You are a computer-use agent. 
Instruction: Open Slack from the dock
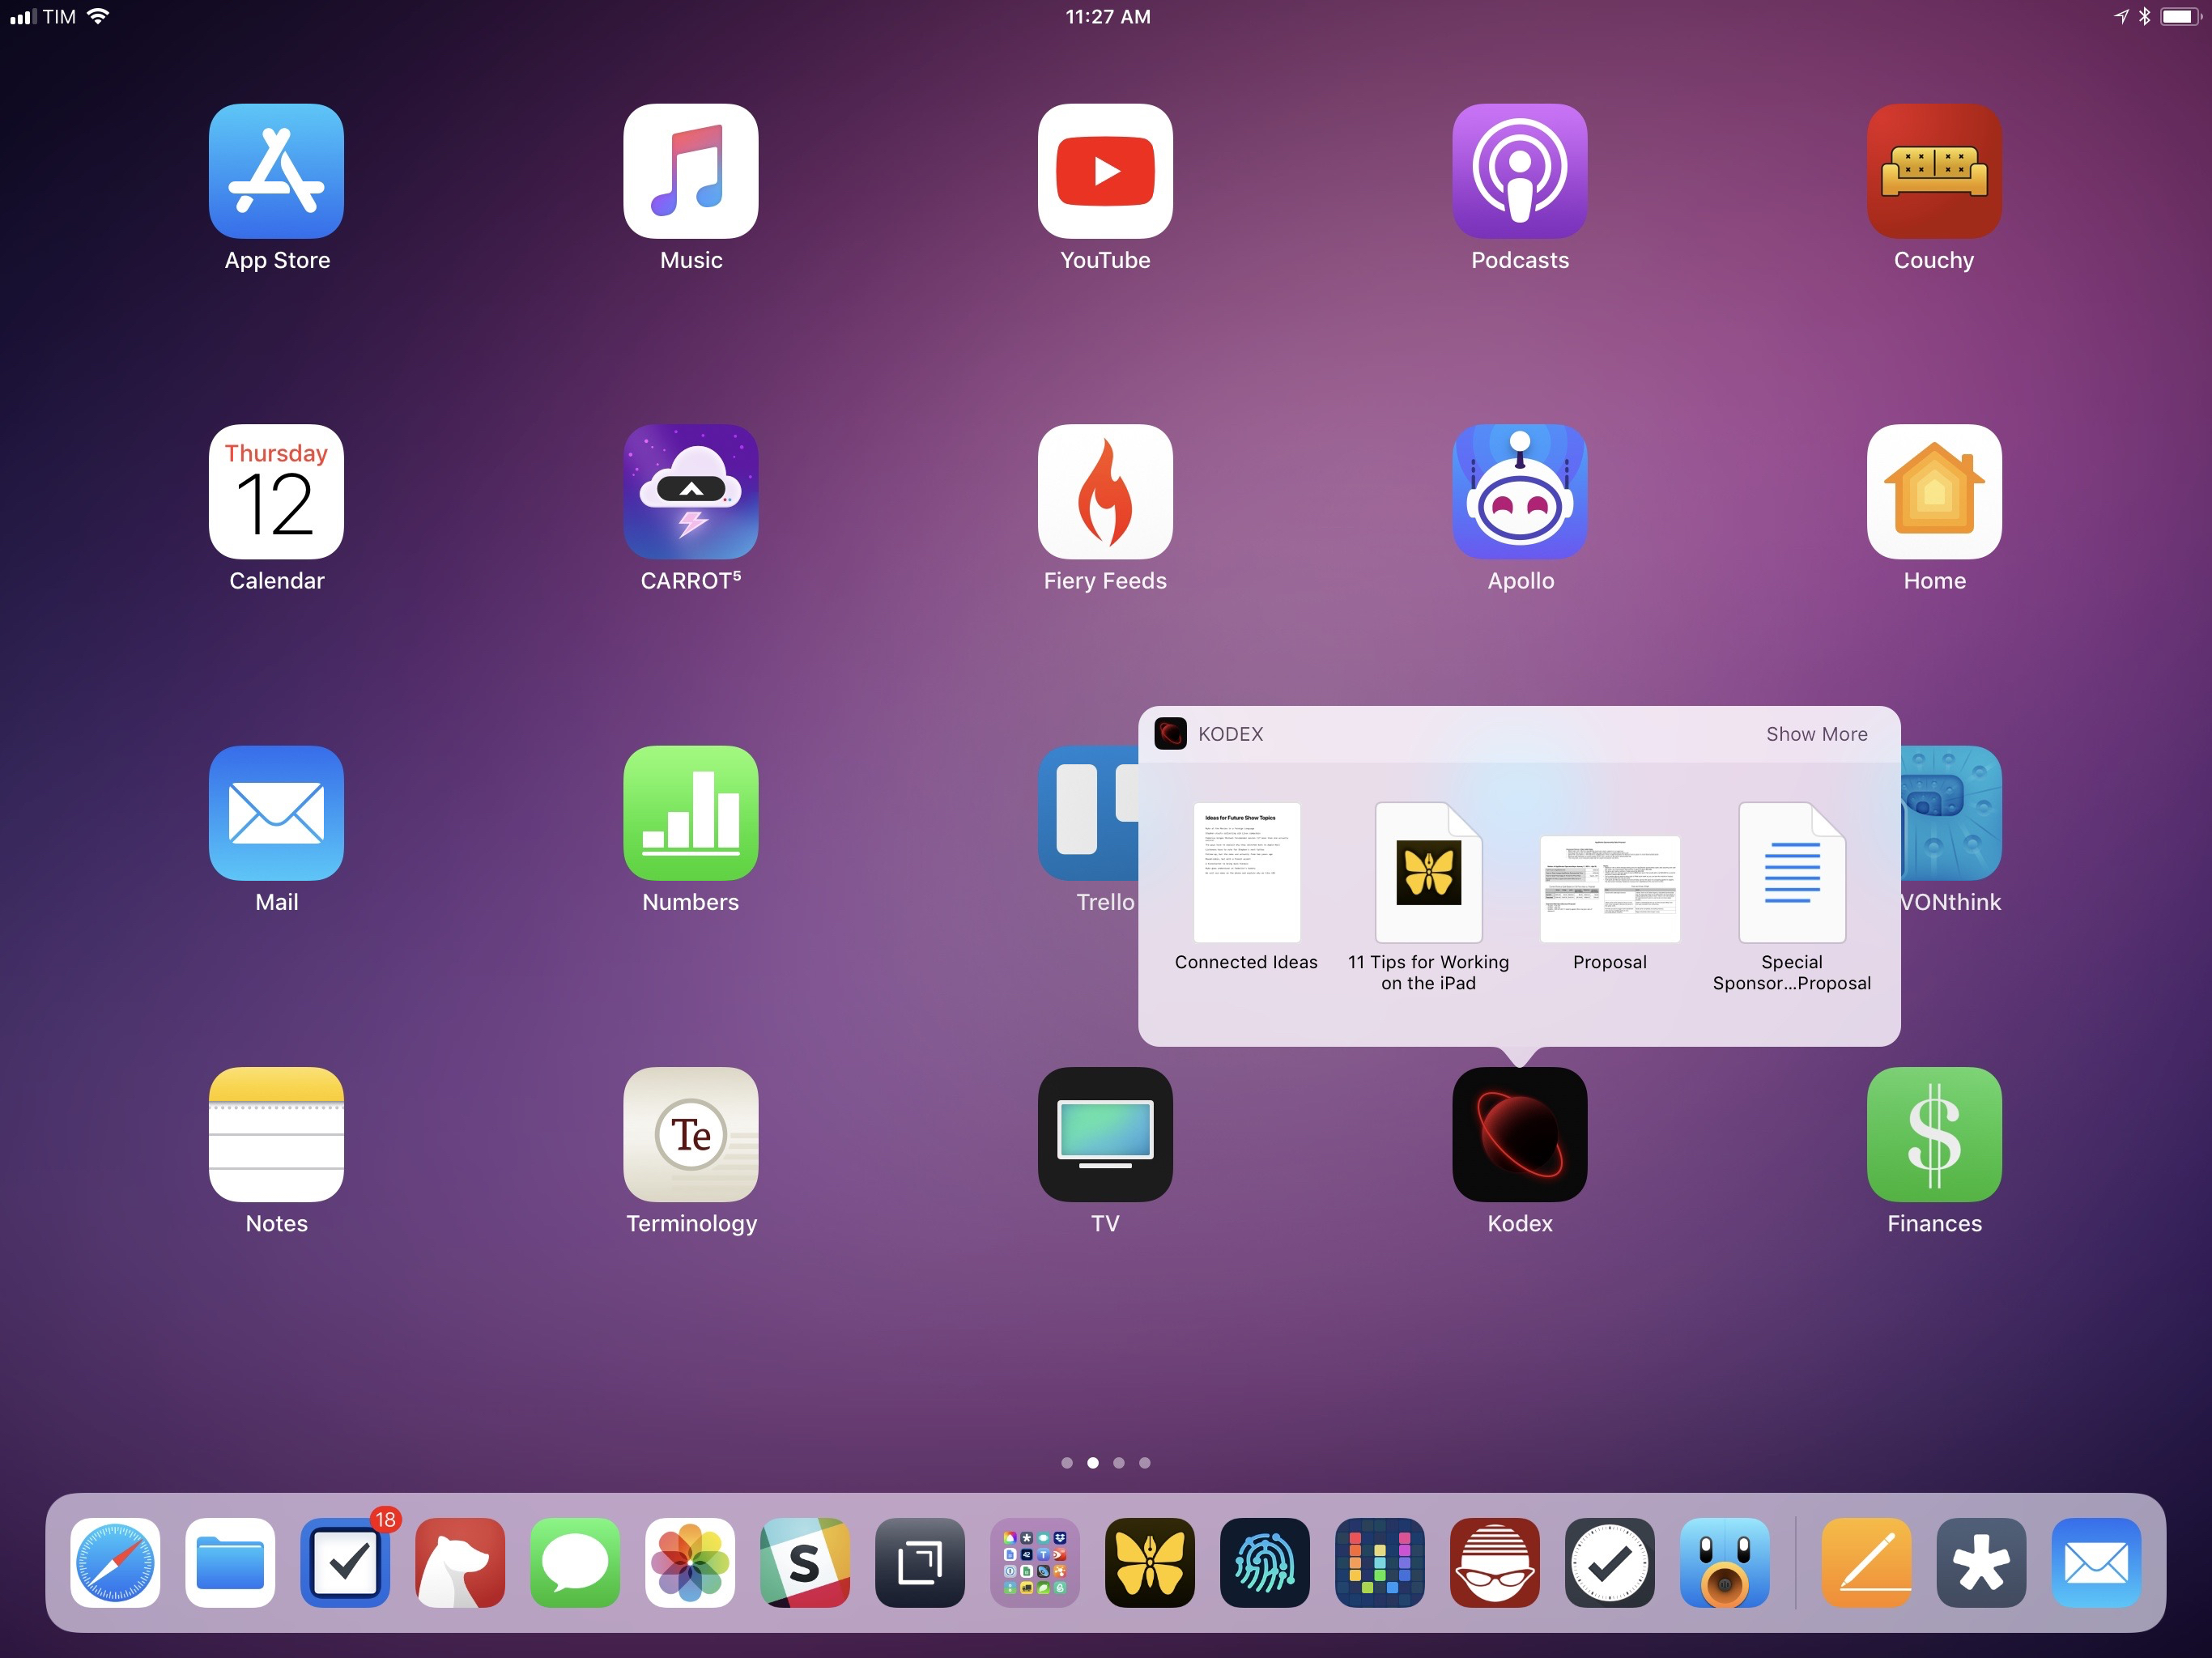(805, 1562)
